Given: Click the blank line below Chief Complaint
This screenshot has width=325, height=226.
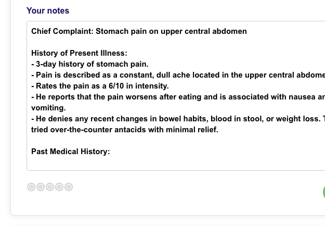Looking at the screenshot, I should tap(156, 42).
